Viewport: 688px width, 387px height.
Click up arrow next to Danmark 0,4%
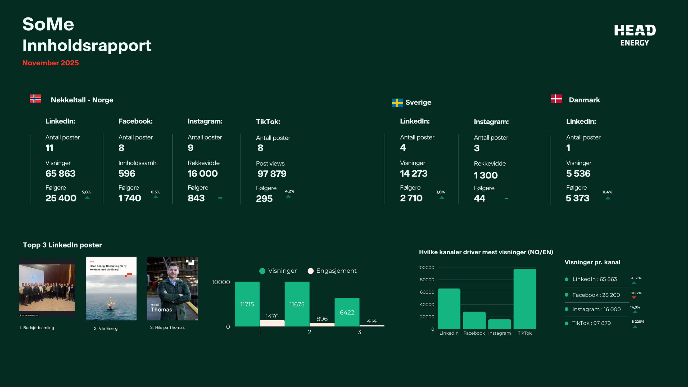608,198
